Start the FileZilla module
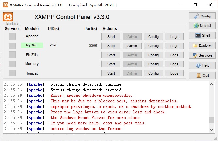218x141 pixels. 111,55
